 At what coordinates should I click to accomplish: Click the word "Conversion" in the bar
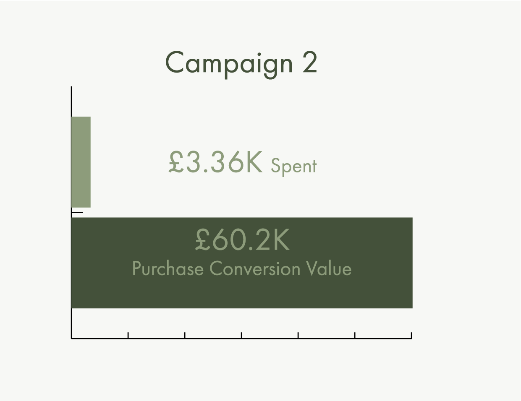click(x=255, y=269)
